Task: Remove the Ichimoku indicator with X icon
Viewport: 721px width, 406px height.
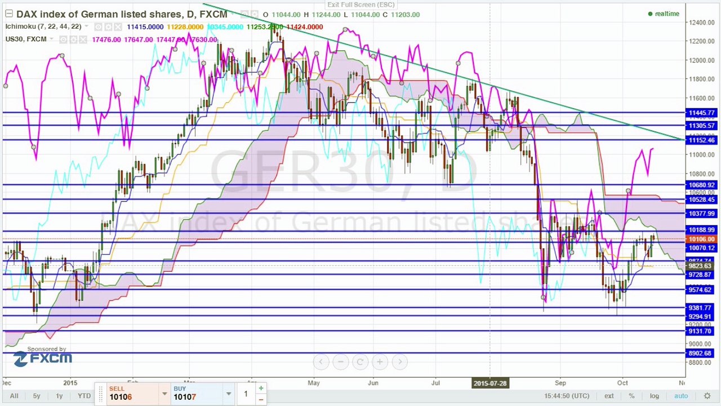Action: click(x=119, y=27)
